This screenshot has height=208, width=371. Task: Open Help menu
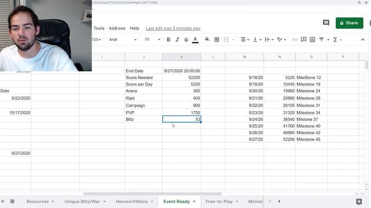(x=134, y=28)
